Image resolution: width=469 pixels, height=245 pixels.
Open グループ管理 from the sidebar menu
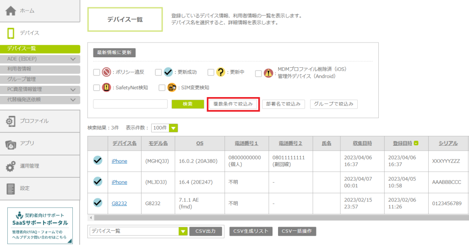click(x=22, y=79)
